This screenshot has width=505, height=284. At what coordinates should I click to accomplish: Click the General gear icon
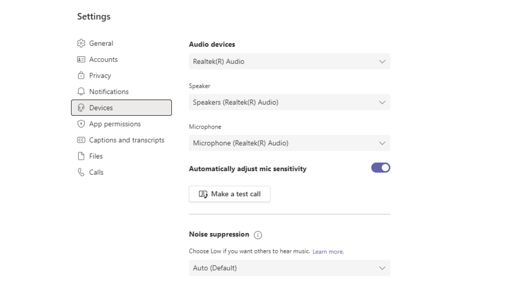pos(81,43)
